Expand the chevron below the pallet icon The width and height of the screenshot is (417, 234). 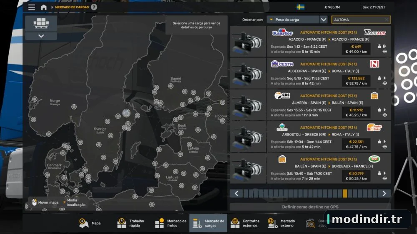(x=41, y=36)
